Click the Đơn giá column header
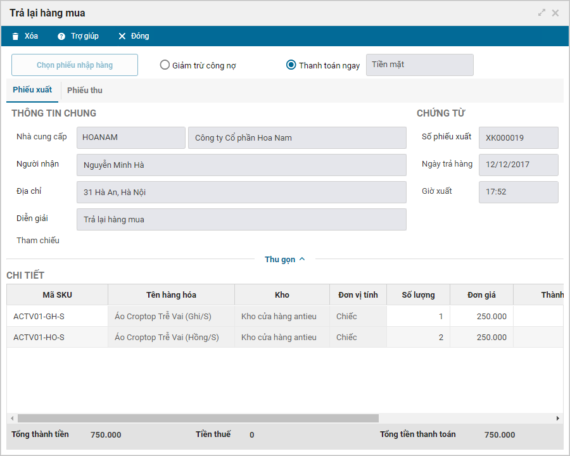Screen dimensions: 570x456 coord(482,295)
